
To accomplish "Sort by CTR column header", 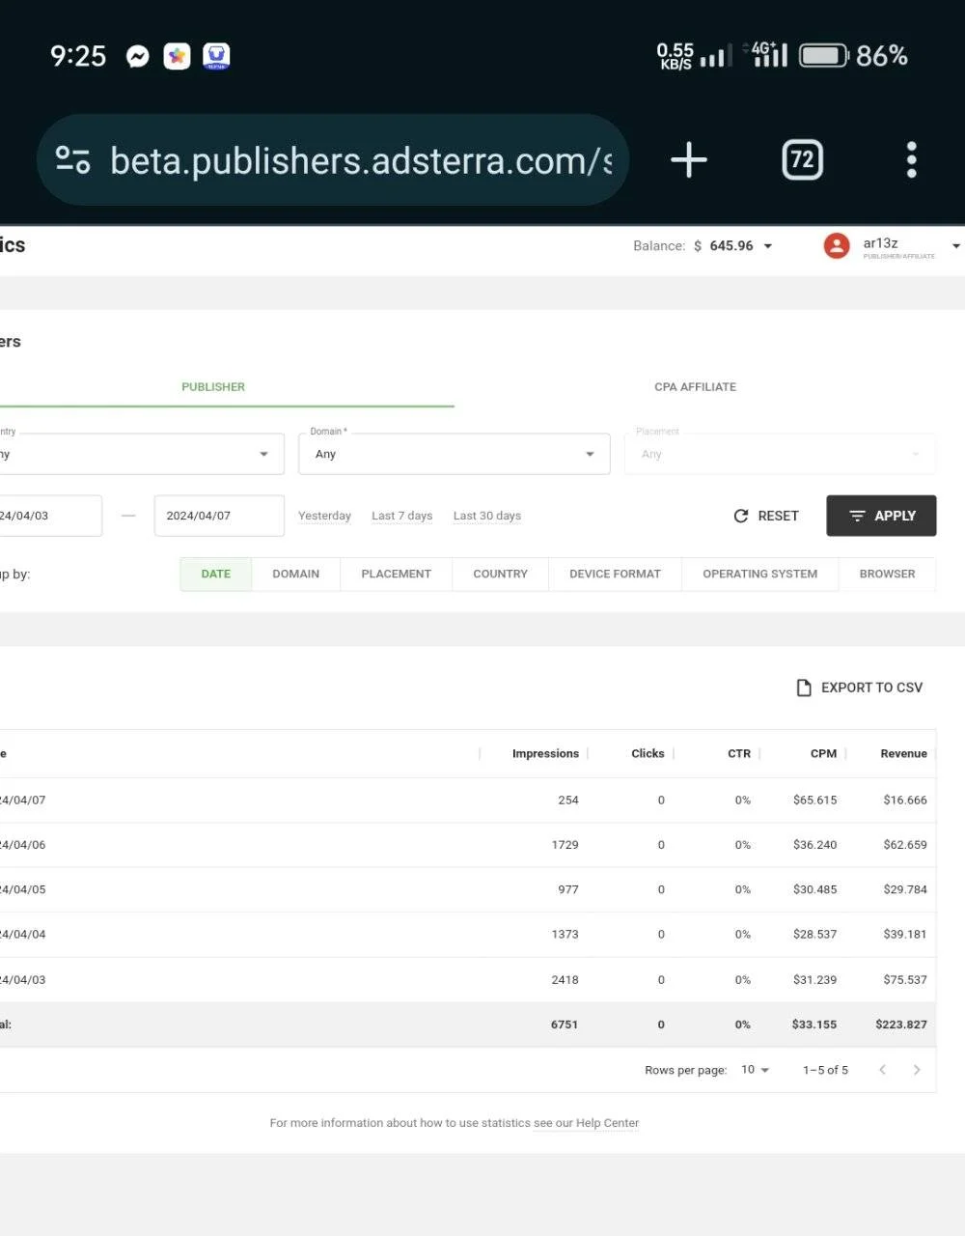I will pyautogui.click(x=739, y=754).
